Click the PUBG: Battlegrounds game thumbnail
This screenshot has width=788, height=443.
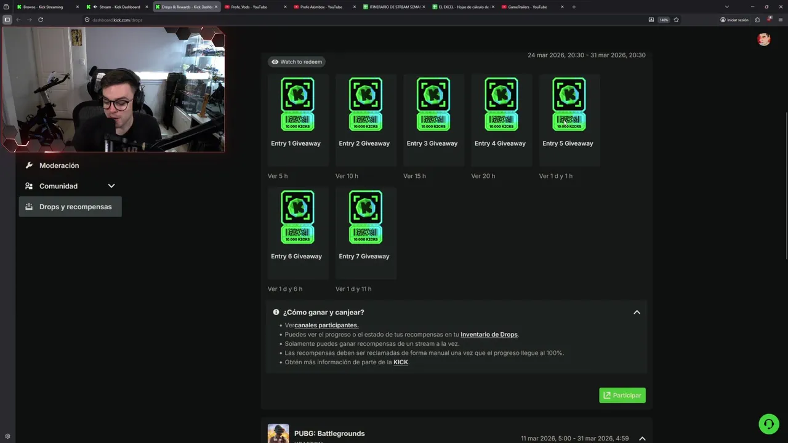(x=278, y=433)
